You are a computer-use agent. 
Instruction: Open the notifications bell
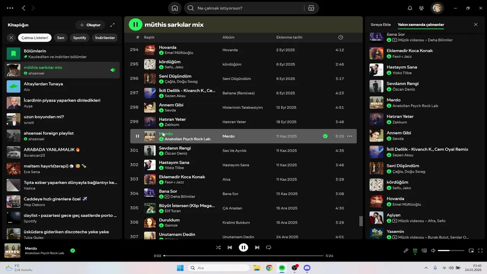410,8
